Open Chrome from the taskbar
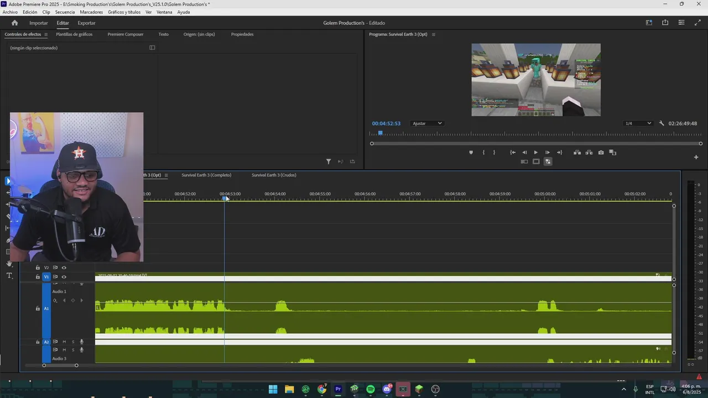This screenshot has height=398, width=708. point(321,389)
